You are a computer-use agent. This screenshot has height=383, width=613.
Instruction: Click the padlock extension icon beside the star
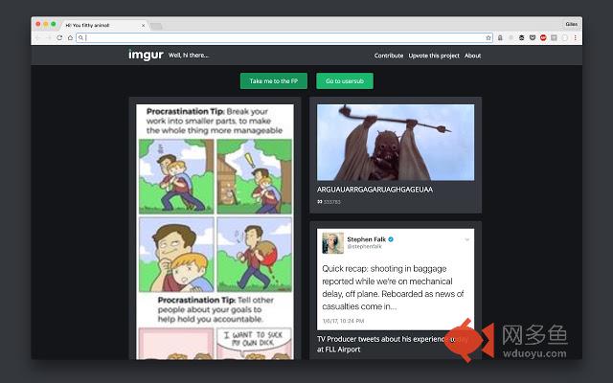click(x=500, y=38)
